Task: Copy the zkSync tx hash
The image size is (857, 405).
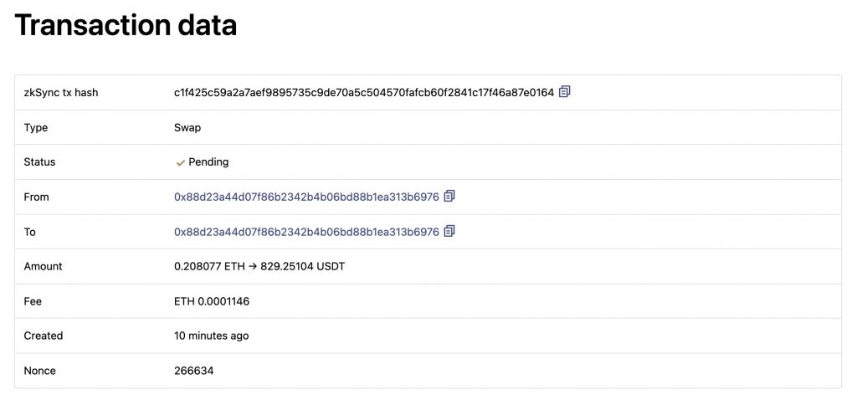Action: click(565, 92)
